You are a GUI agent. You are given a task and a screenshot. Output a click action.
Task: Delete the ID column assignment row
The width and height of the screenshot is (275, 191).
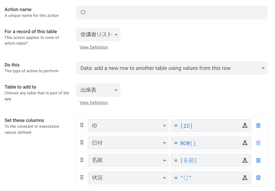[x=258, y=126]
